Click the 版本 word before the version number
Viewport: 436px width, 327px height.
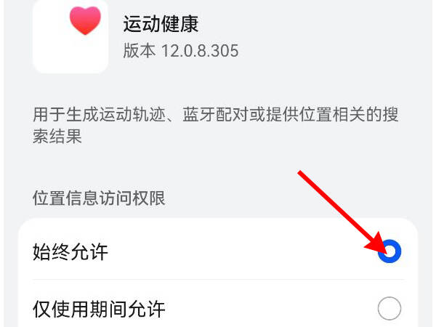[x=139, y=51]
